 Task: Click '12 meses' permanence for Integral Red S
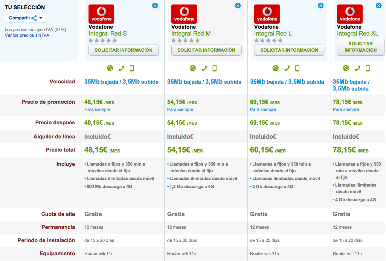click(x=94, y=227)
